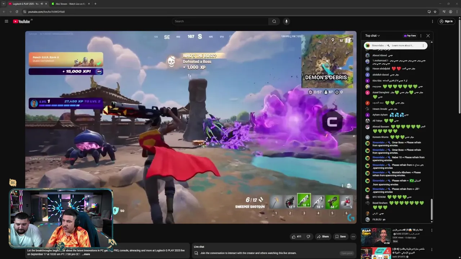The image size is (461, 259).
Task: Reload the current page
Action: pyautogui.click(x=17, y=12)
